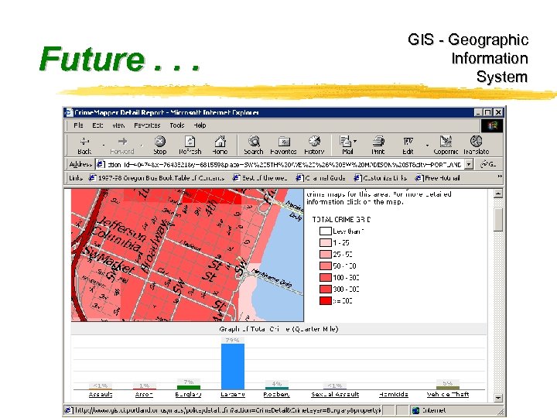Click the Windows logo throbber icon
This screenshot has width=557, height=418.
pos(492,125)
